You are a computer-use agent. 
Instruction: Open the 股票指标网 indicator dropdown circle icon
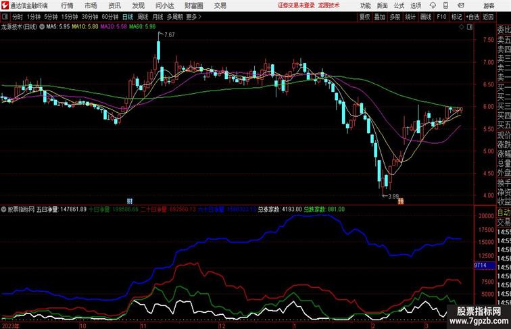(3, 209)
